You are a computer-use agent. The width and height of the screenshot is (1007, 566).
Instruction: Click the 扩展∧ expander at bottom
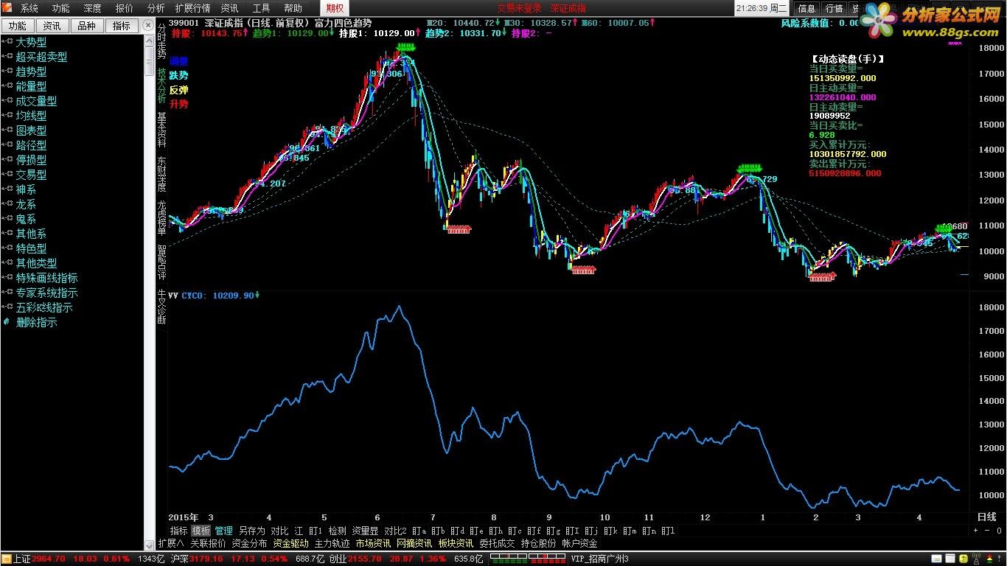(171, 543)
